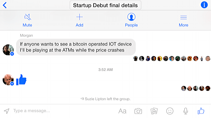Tap the microphone to record voice message
Screen dimensions: 211x118
[x=186, y=111]
